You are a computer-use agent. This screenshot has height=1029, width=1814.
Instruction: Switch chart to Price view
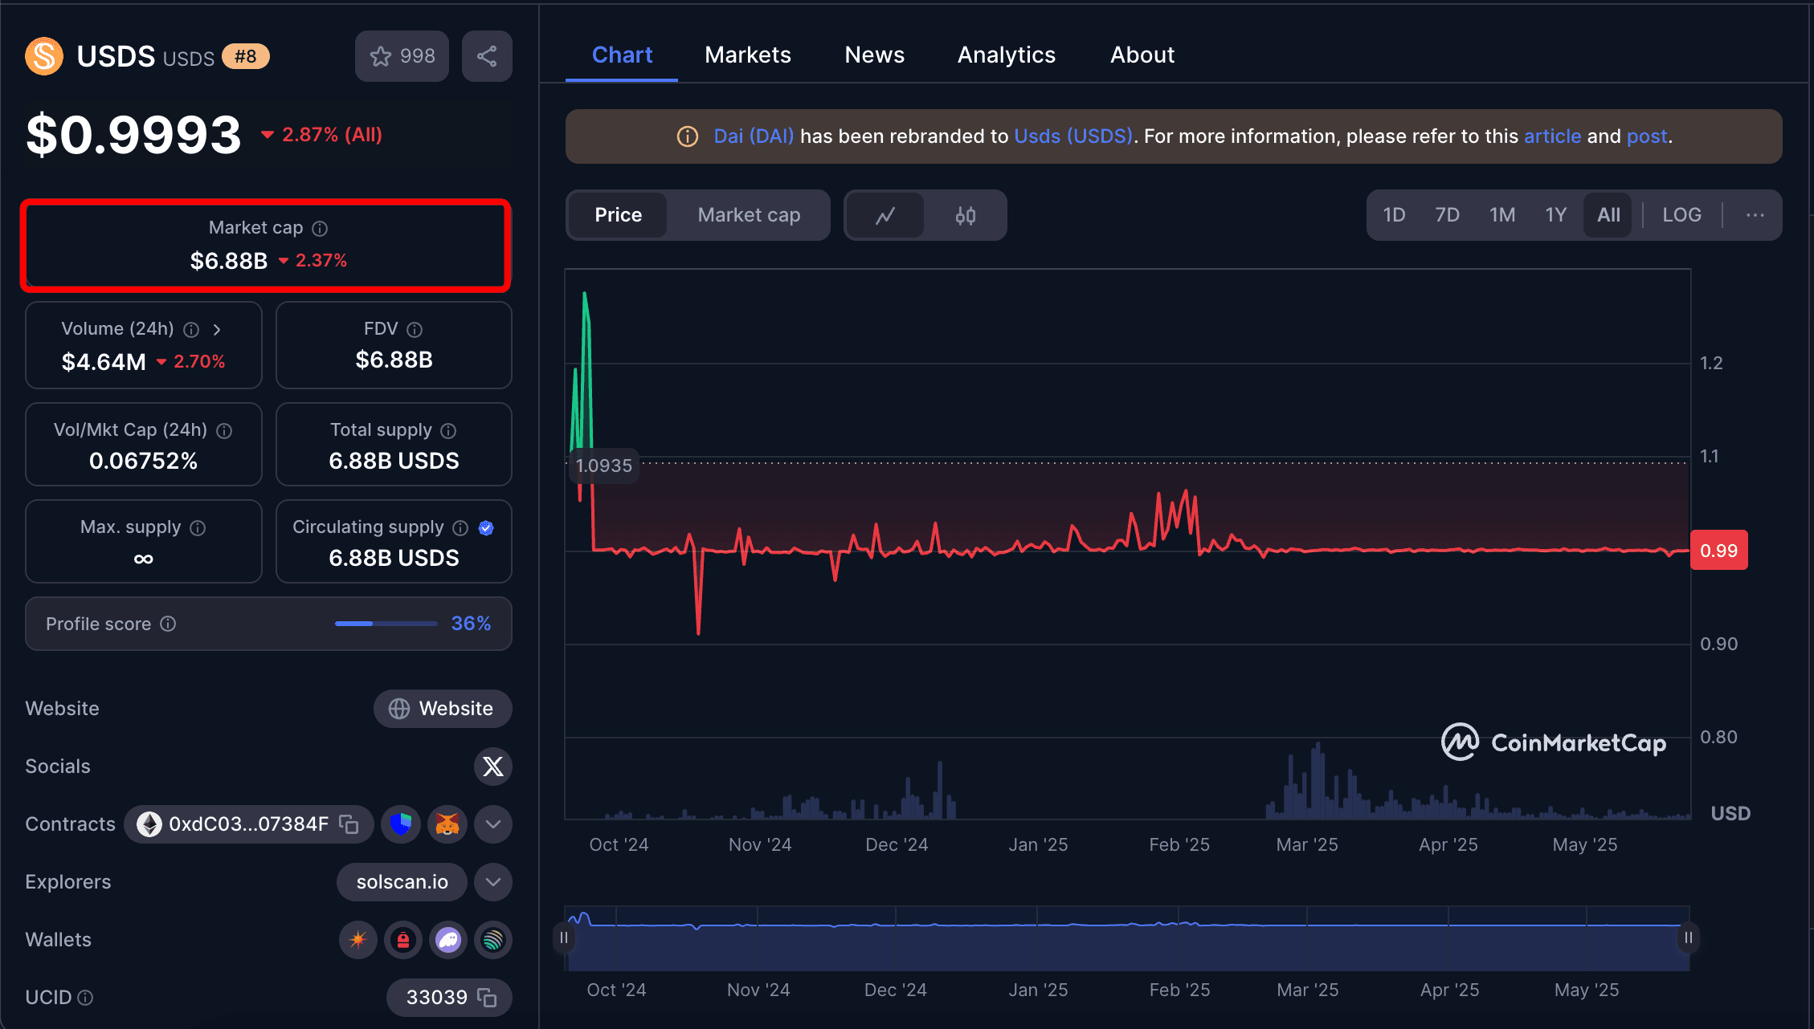tap(618, 215)
